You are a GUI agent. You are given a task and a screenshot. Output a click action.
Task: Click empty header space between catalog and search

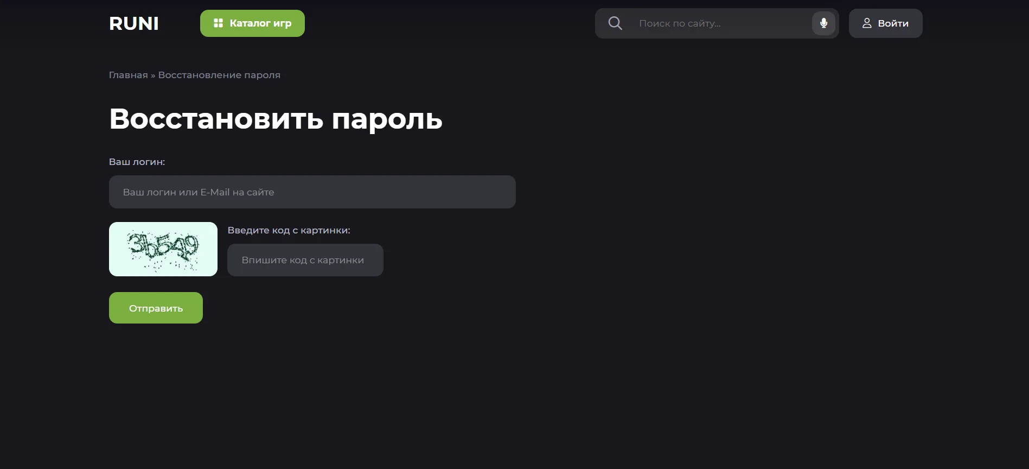(x=450, y=23)
